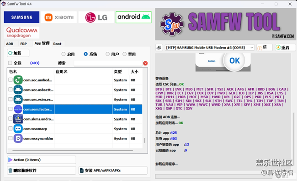Viewport: 297px width, 181px height.
Task: Switch to the ADB tab
Action: [x=10, y=44]
